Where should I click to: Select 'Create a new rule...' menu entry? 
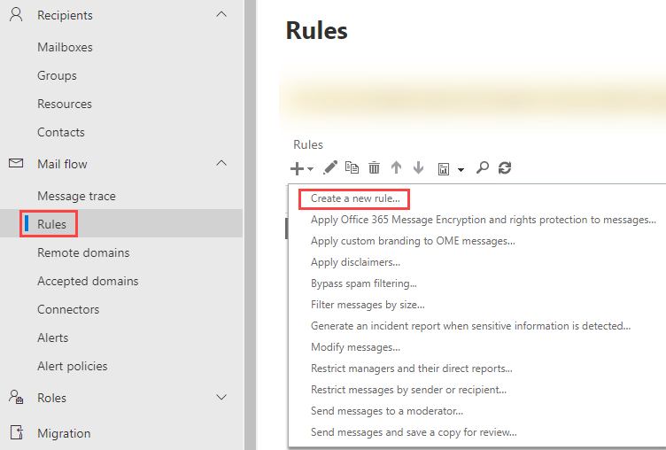(x=354, y=198)
